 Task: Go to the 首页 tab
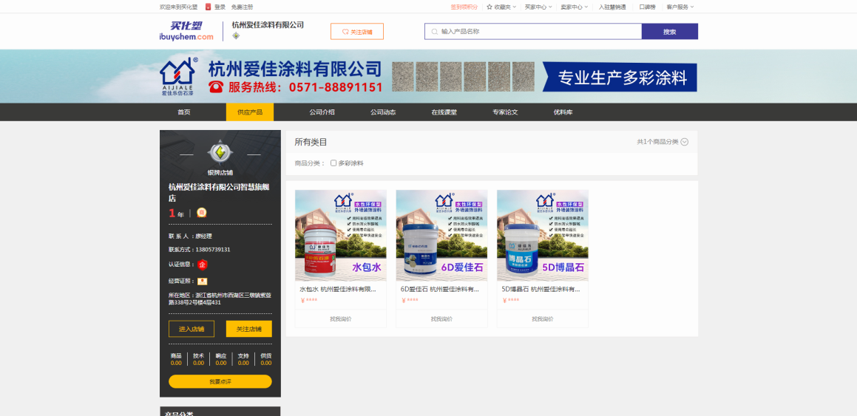184,112
